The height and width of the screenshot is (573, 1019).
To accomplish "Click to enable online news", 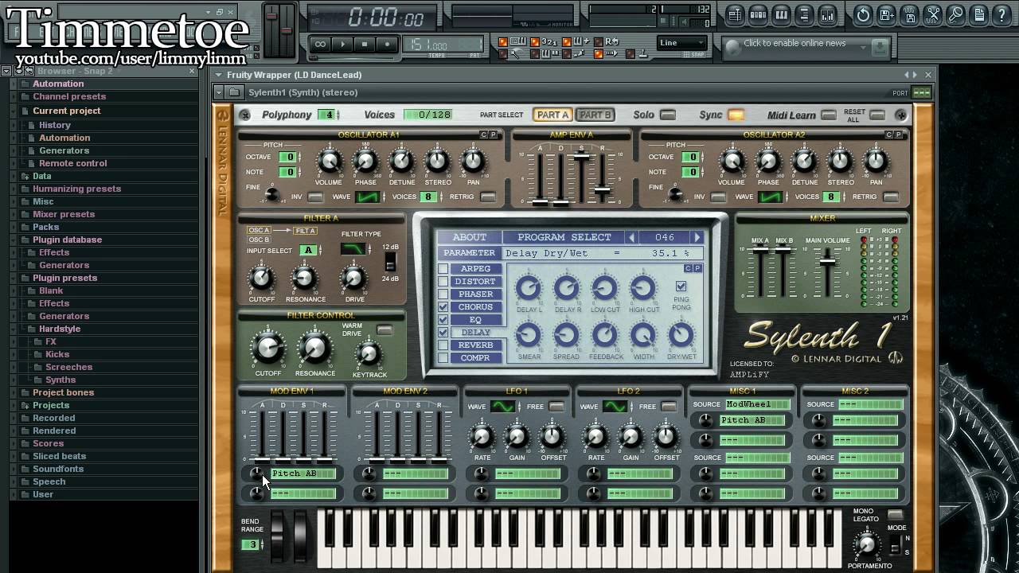I will click(795, 44).
